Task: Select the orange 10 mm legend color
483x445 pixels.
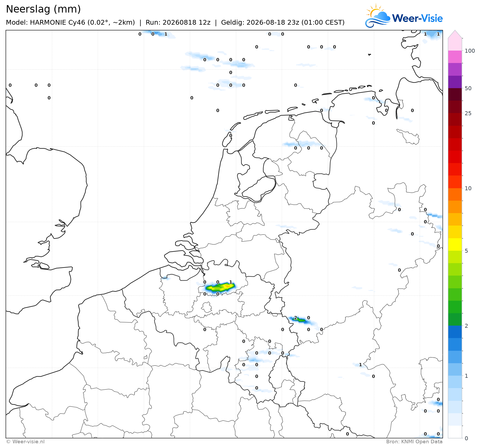Action: [455, 194]
